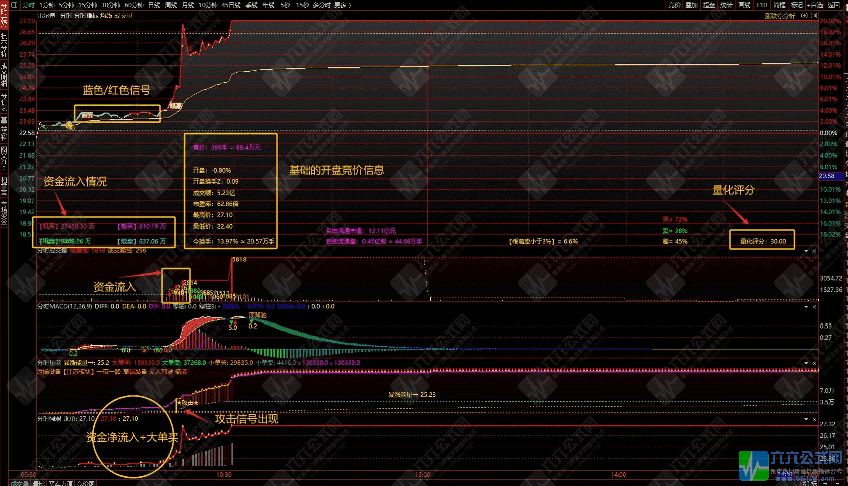This screenshot has height=486, width=848.
Task: Close the 分时成交量 sub-panel
Action: (814, 251)
